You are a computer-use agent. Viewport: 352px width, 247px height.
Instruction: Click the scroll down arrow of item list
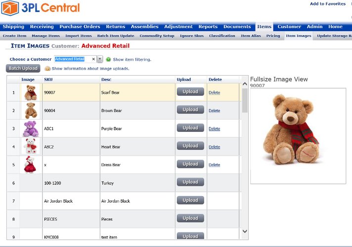tap(245, 231)
